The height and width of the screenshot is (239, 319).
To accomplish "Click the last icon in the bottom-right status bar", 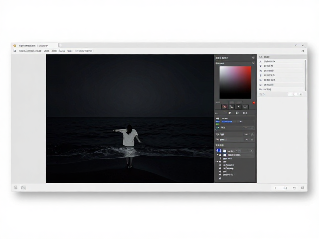I will click(x=303, y=188).
